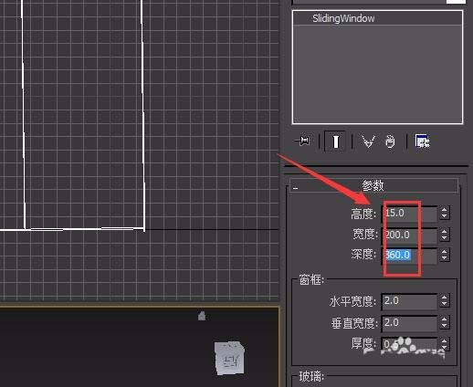This screenshot has width=473, height=387.
Task: Click the 深度 spinner arrows
Action: coord(445,255)
